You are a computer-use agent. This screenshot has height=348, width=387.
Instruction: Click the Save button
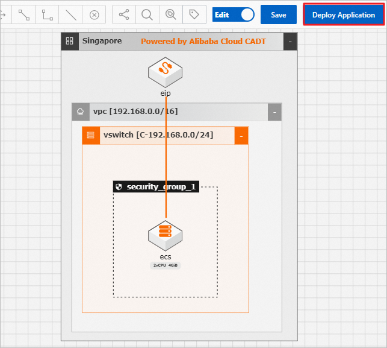coord(279,14)
